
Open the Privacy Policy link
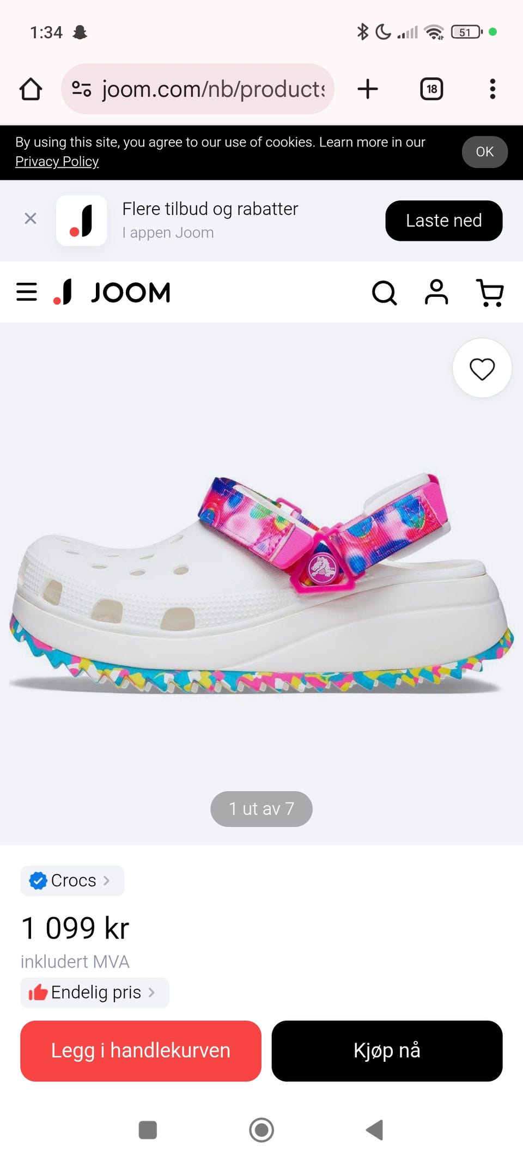point(57,162)
